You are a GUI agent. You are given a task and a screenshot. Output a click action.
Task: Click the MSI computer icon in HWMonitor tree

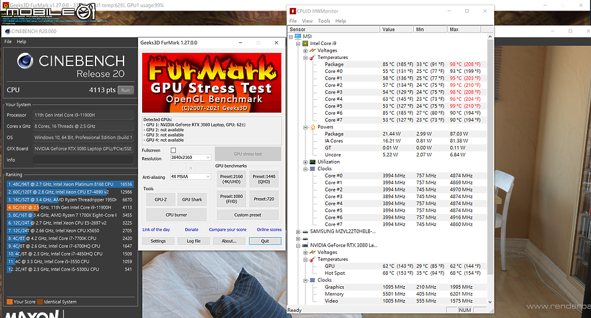click(x=298, y=36)
